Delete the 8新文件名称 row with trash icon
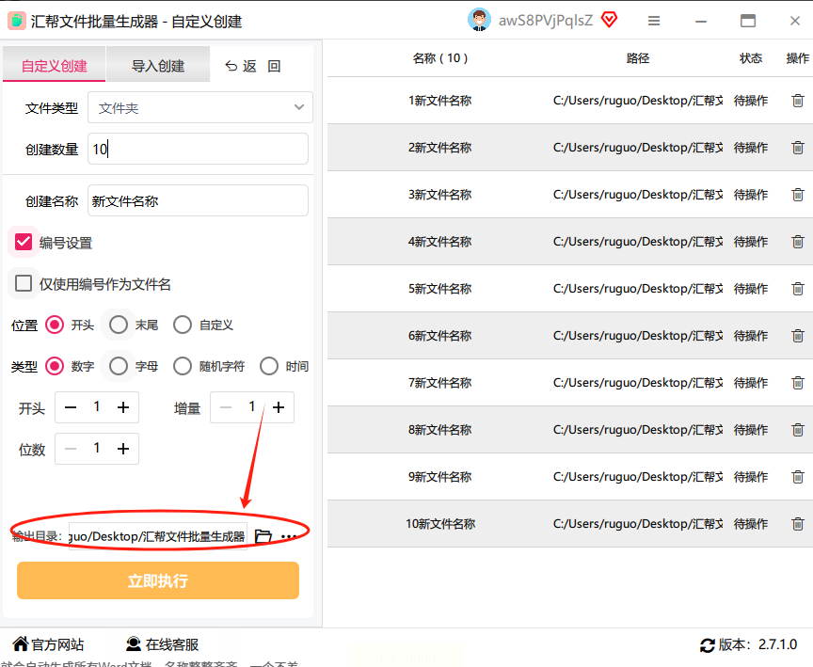 click(797, 430)
